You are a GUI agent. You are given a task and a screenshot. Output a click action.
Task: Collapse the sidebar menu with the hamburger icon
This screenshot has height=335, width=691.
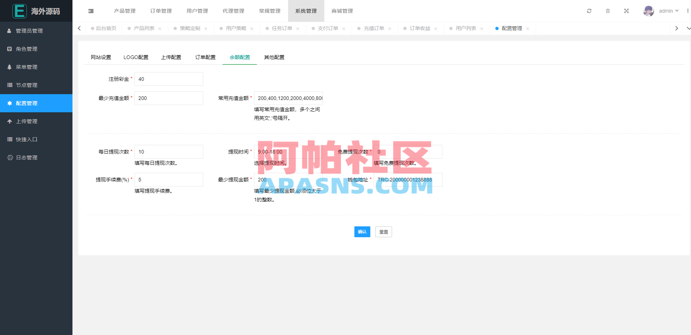tap(91, 11)
